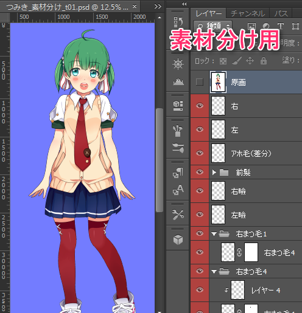Screen dimensions: 302x313
Task: Click the clipping arrow on レイヤー 4
Action: point(226,290)
